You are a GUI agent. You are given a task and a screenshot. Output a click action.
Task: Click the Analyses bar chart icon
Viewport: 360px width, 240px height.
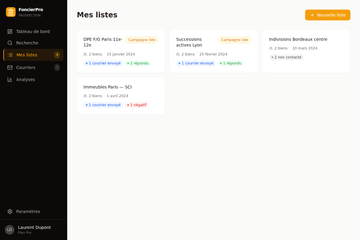pos(10,79)
